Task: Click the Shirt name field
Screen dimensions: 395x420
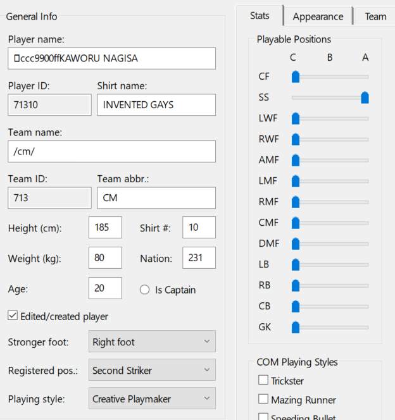Action: [x=156, y=105]
